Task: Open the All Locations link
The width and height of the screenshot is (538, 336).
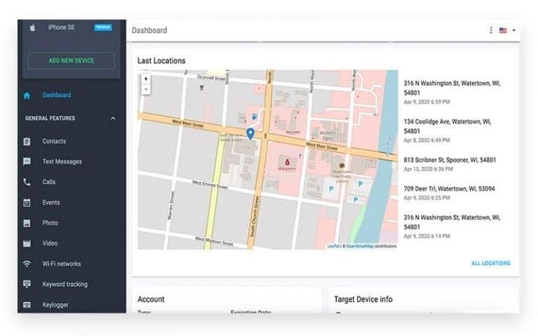Action: [490, 263]
